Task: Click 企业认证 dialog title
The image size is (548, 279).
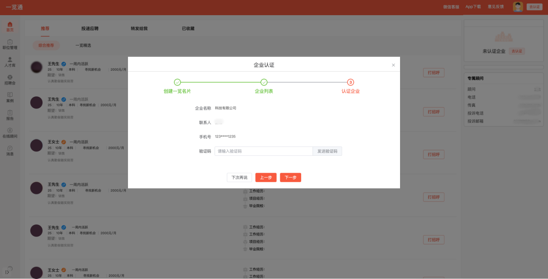Action: (x=264, y=65)
